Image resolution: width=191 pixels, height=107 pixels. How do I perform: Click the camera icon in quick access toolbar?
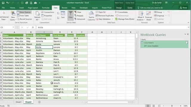(x=35, y=3)
